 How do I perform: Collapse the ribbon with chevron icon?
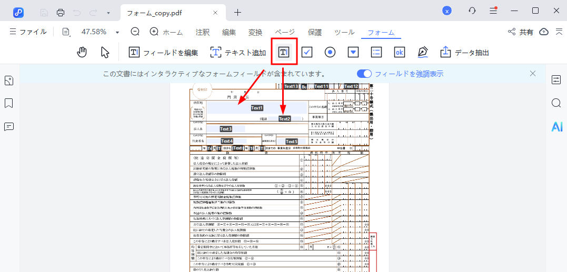tap(559, 32)
